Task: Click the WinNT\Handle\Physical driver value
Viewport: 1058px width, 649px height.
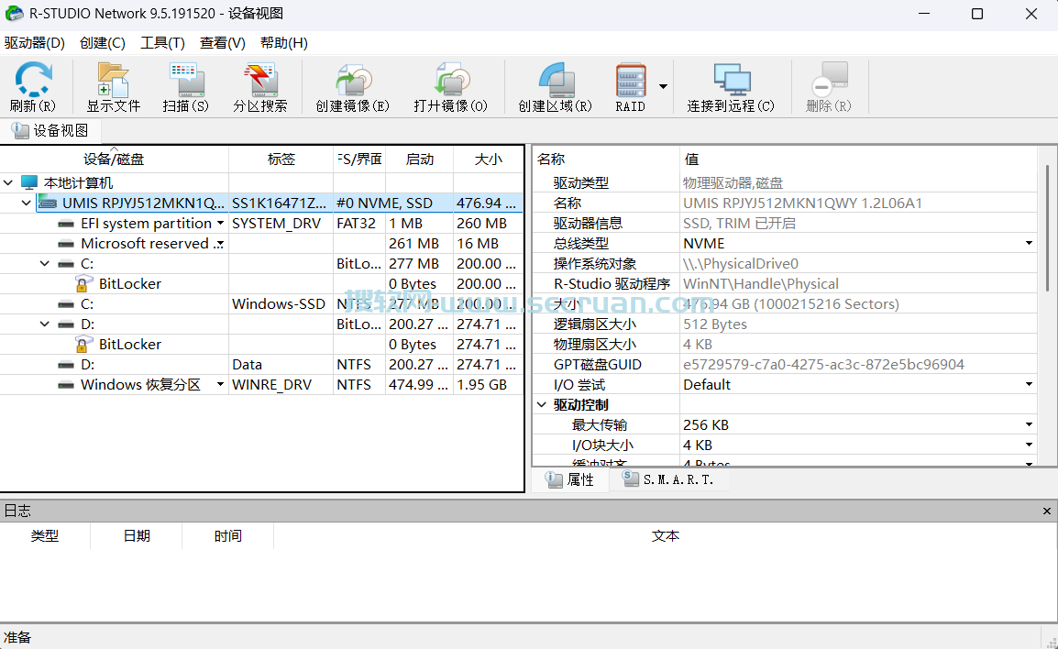Action: pos(760,284)
